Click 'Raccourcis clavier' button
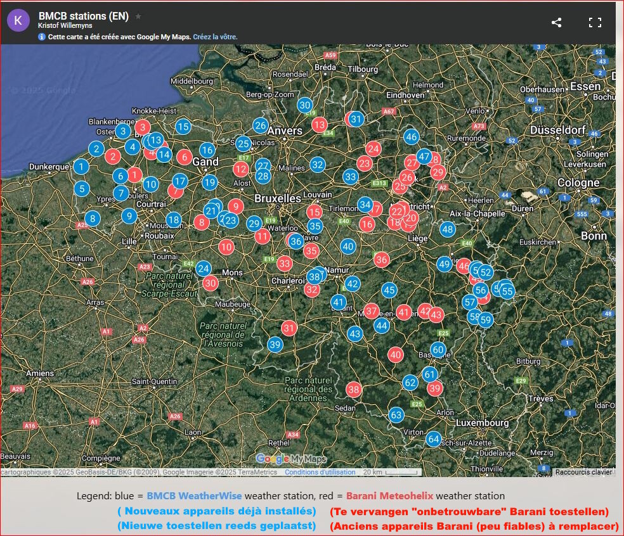This screenshot has height=536, width=624. [x=583, y=472]
